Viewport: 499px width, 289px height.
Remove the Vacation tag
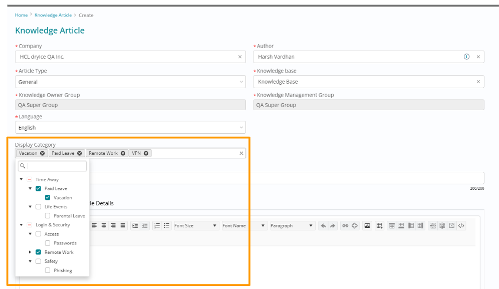pos(42,153)
